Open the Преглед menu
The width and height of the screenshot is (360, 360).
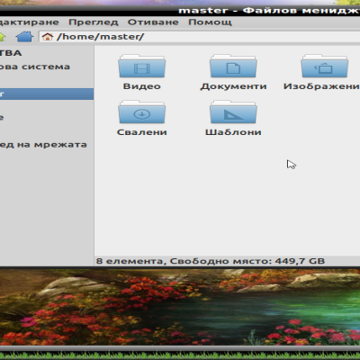point(94,22)
